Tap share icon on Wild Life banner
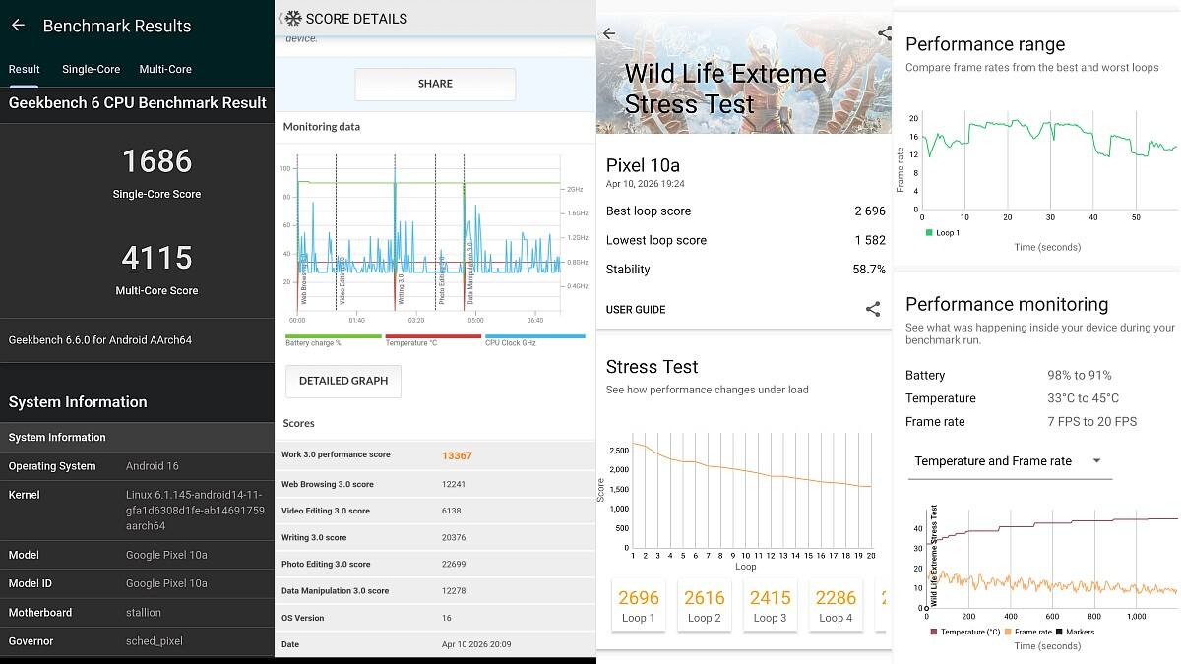 point(884,33)
